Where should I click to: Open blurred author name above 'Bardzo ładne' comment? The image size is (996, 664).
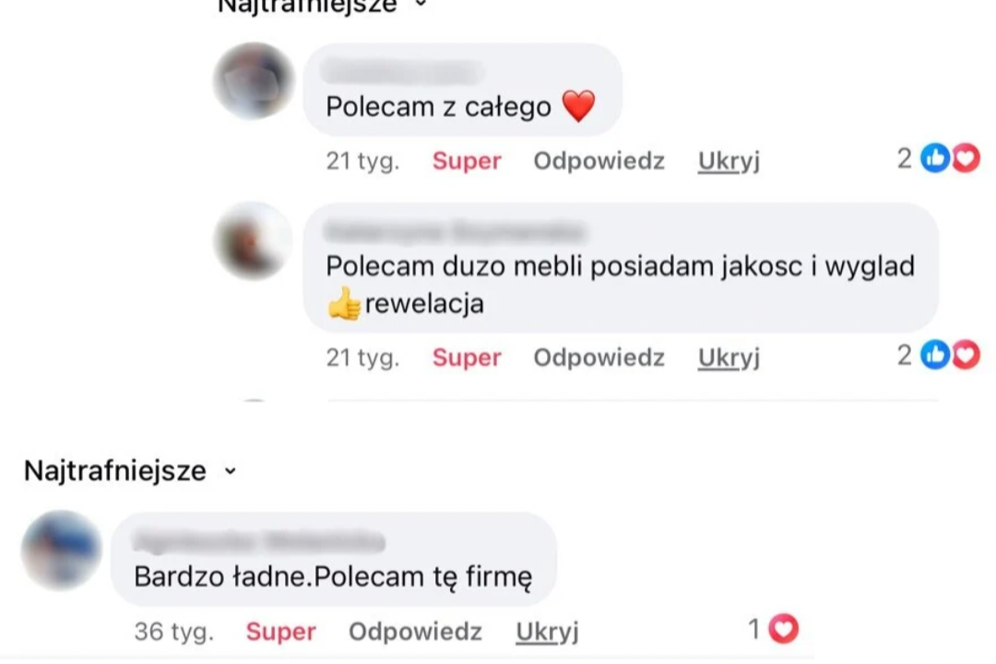[x=259, y=542]
